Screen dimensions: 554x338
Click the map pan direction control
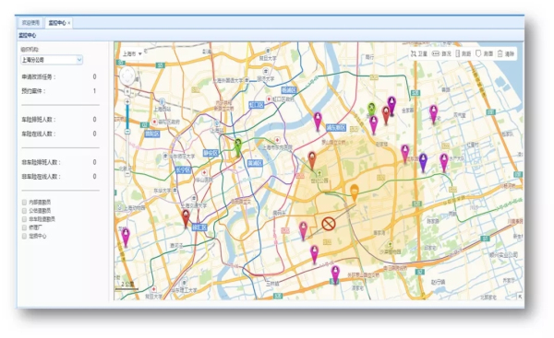(x=127, y=76)
